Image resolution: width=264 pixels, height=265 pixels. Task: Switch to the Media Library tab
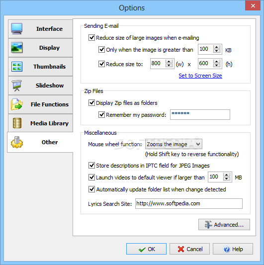tap(40, 123)
